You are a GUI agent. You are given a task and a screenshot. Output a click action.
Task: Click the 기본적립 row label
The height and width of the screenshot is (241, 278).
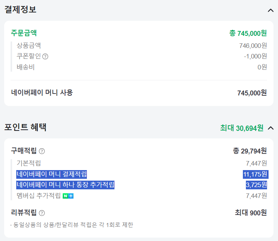click(29, 163)
